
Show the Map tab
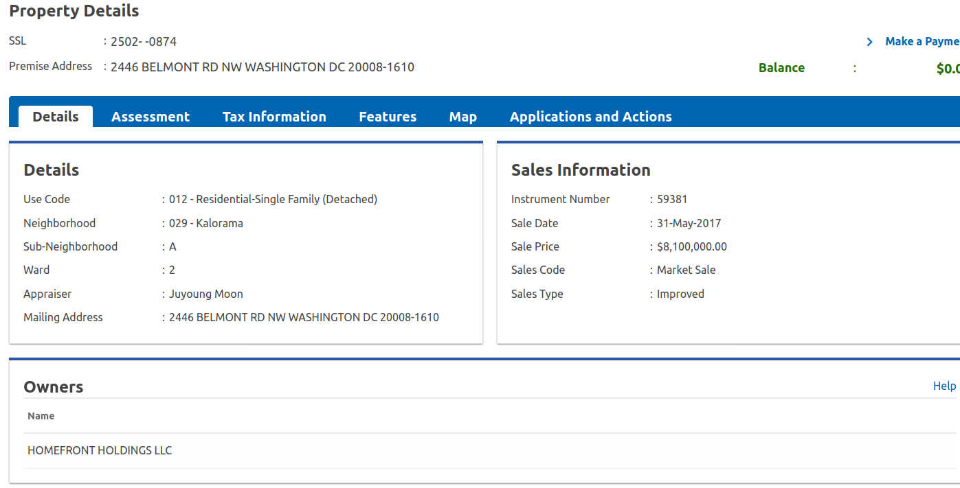point(463,117)
